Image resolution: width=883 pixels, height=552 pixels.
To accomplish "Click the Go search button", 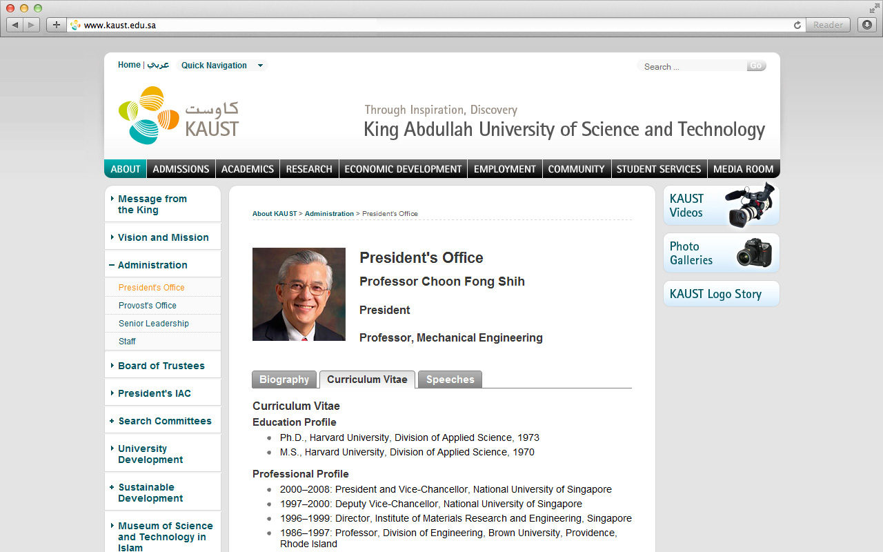I will pyautogui.click(x=756, y=66).
